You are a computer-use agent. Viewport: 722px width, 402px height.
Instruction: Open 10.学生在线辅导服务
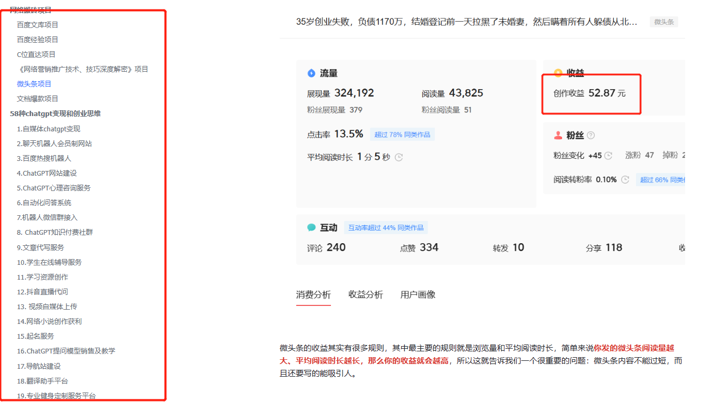click(x=49, y=262)
